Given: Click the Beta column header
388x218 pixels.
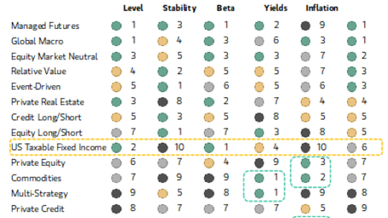Looking at the screenshot, I should 226,8.
